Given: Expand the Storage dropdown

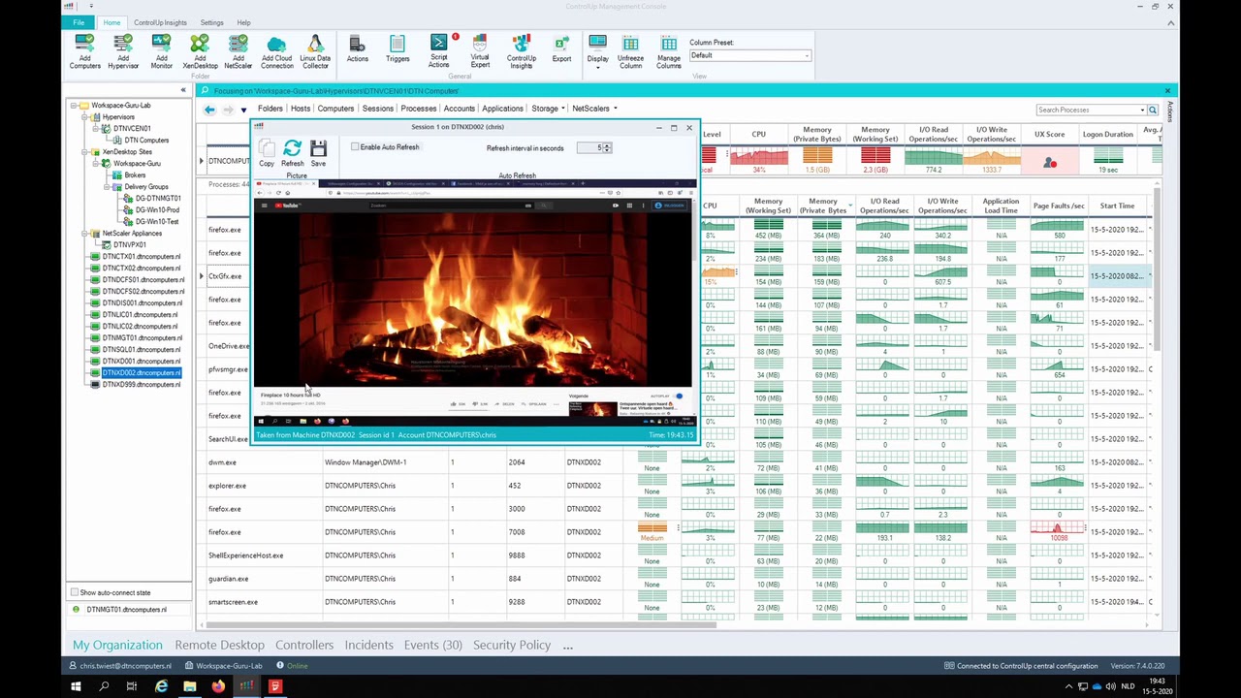Looking at the screenshot, I should [x=563, y=109].
